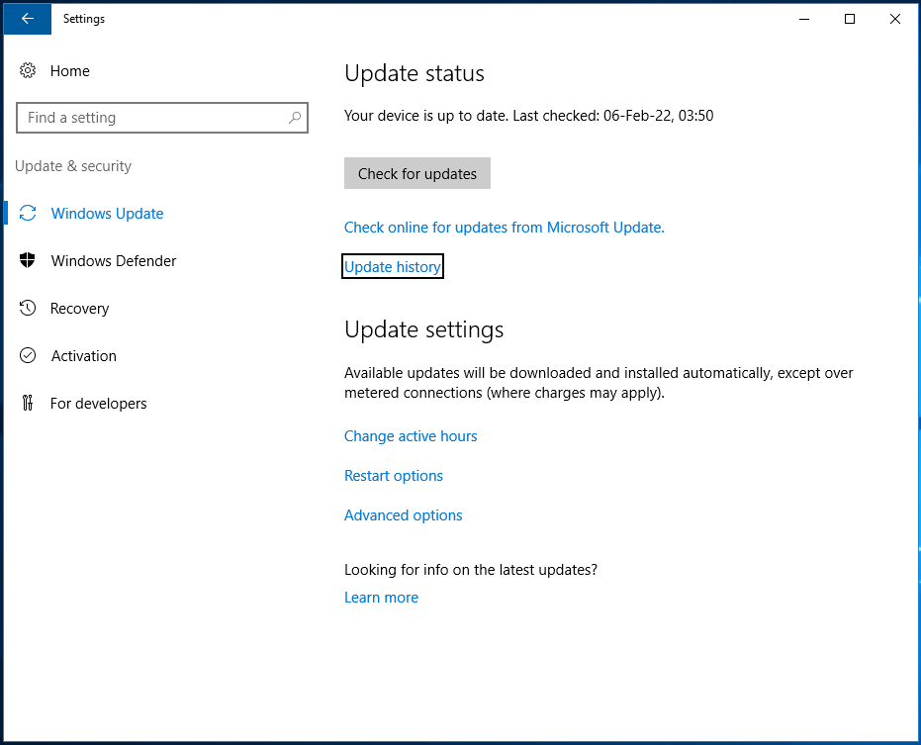Open Restart options
The image size is (921, 745).
coord(393,475)
